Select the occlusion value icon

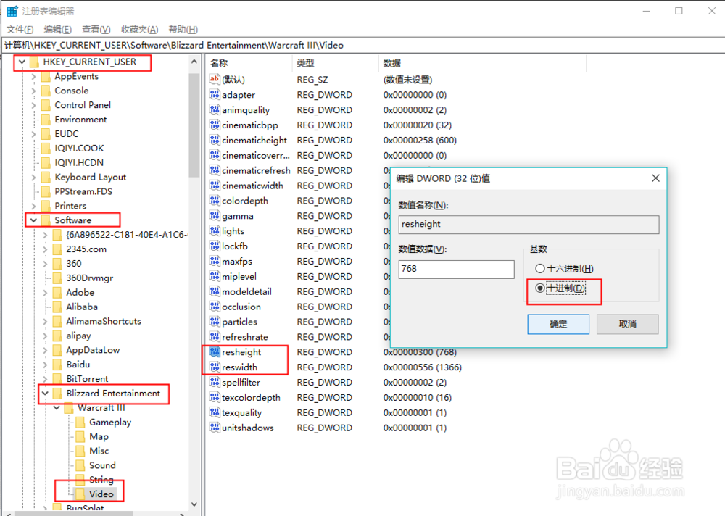(215, 307)
